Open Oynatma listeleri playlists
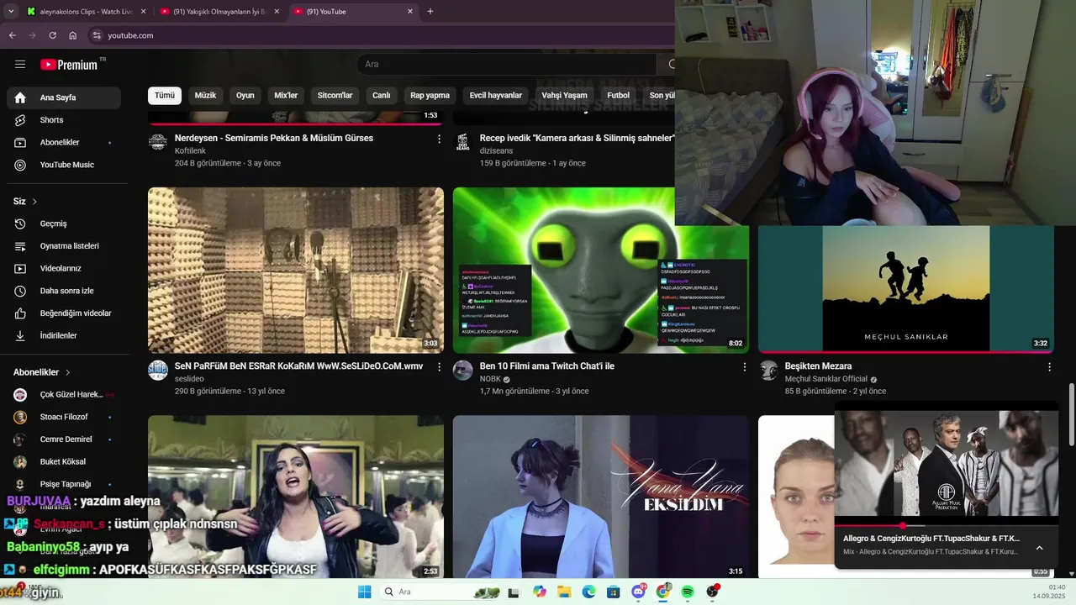The height and width of the screenshot is (605, 1076). (x=64, y=246)
